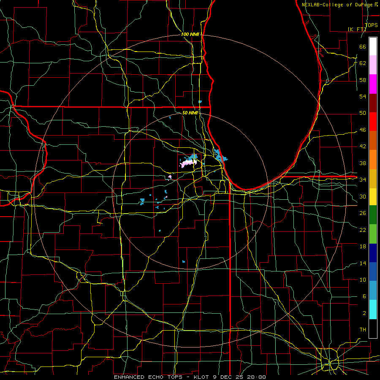This screenshot has width=380, height=380.
Task: Click the blue echo along the lakeshore
Action: point(220,156)
